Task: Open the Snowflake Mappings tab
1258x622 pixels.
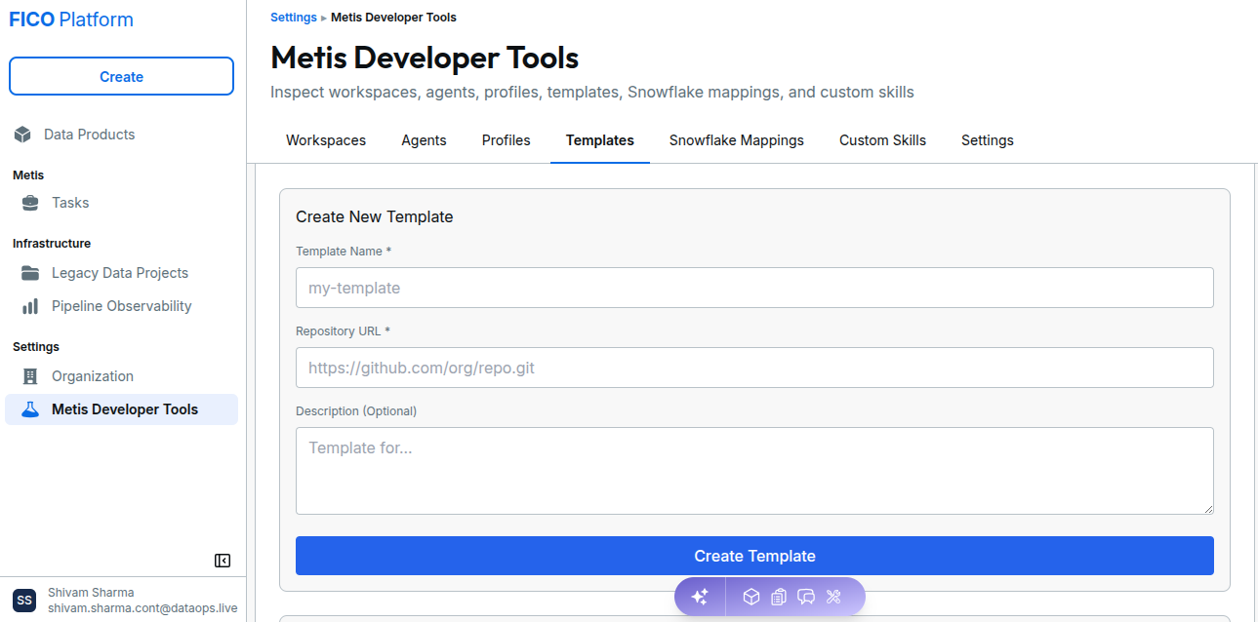Action: (737, 140)
